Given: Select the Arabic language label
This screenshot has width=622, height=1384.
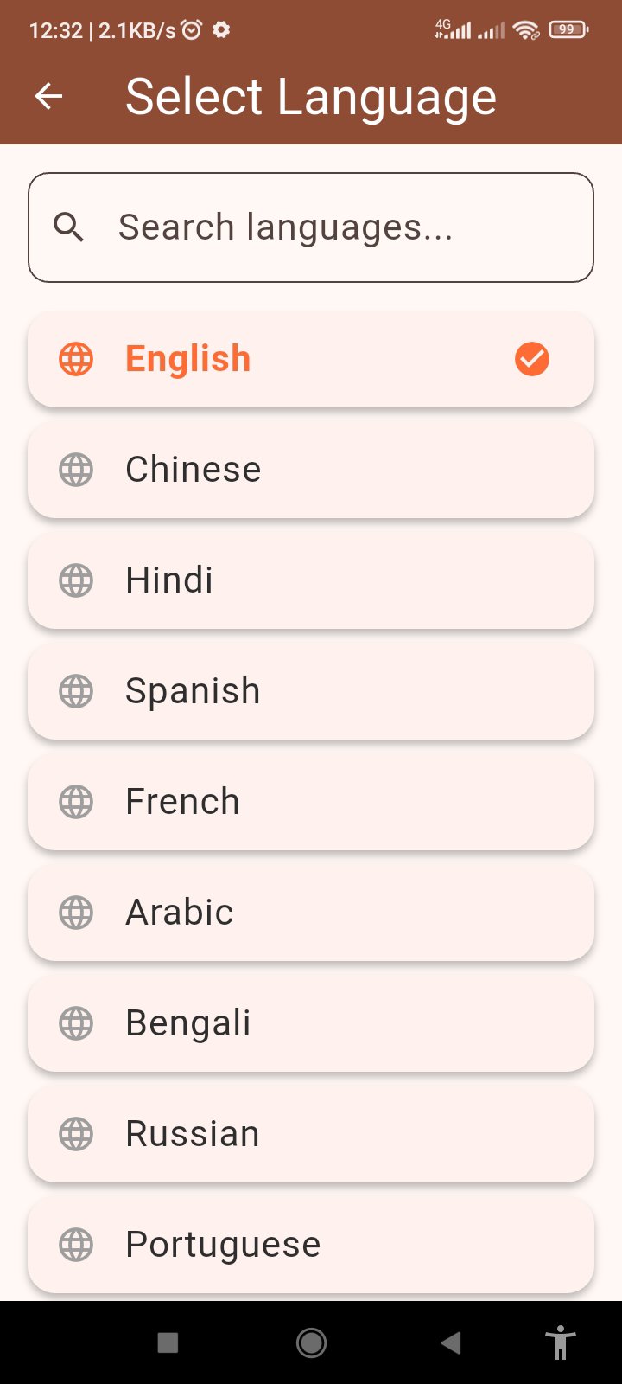Looking at the screenshot, I should (180, 913).
